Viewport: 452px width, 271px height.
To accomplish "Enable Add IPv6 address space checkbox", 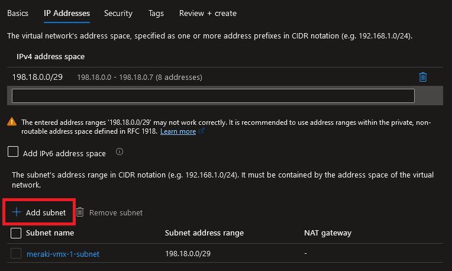I will click(13, 153).
